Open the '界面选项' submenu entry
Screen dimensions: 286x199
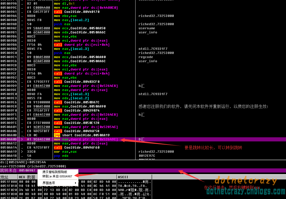49,183
